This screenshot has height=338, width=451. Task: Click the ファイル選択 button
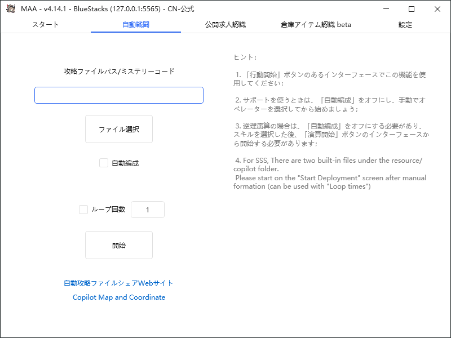coord(119,129)
